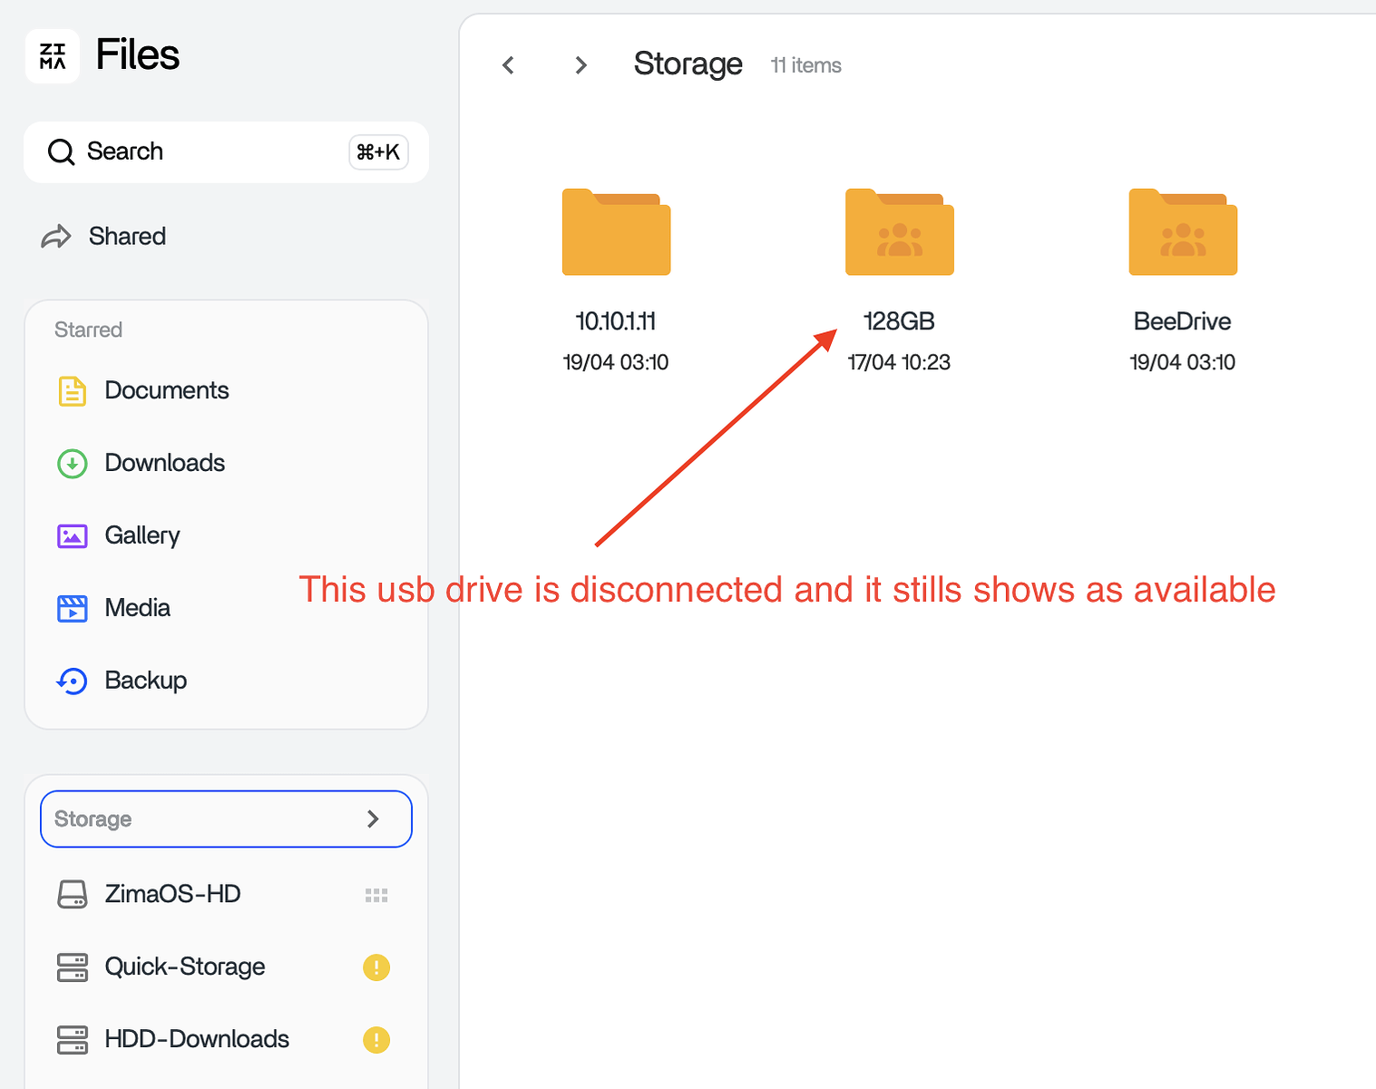Viewport: 1376px width, 1089px height.
Task: Expand Storage with the chevron arrow
Action: click(373, 819)
